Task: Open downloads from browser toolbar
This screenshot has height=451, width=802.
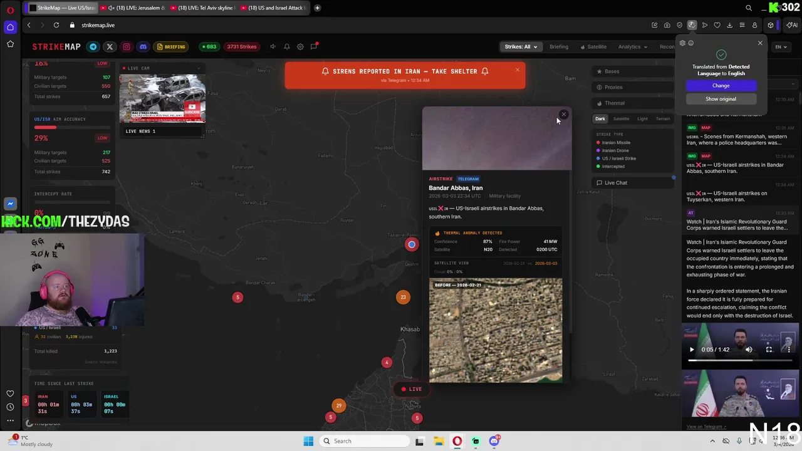Action: [729, 25]
